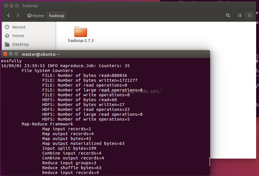Open Recent in sidebar

point(19,27)
